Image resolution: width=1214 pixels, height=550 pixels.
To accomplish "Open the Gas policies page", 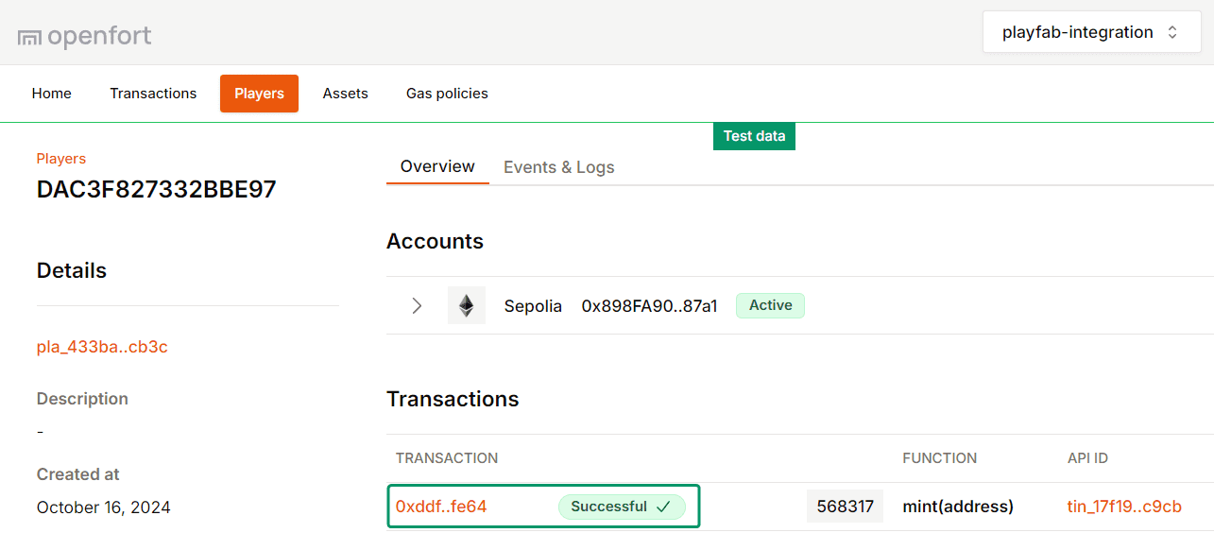I will 447,93.
